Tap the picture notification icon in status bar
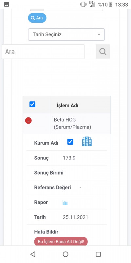This screenshot has width=131, height=263. coord(7,5)
